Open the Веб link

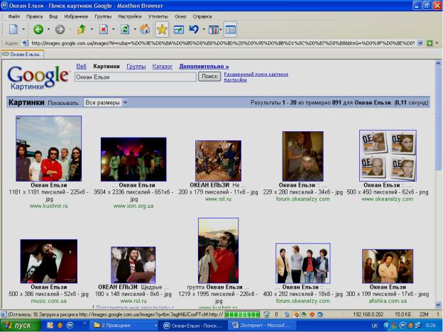[82, 67]
